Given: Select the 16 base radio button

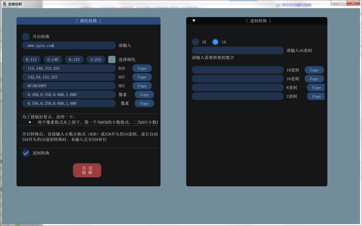Looking at the screenshot, I should pyautogui.click(x=216, y=42).
